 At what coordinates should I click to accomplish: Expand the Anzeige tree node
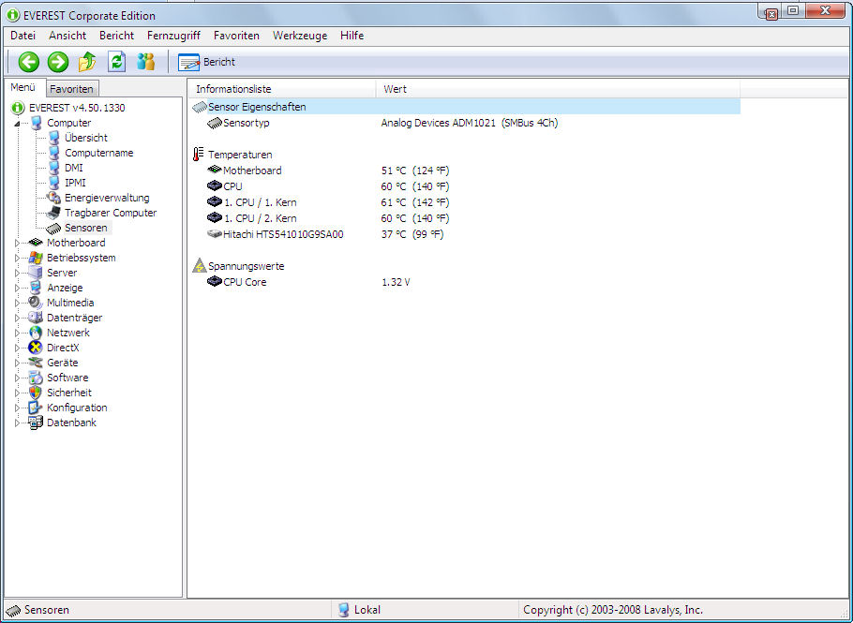17,289
